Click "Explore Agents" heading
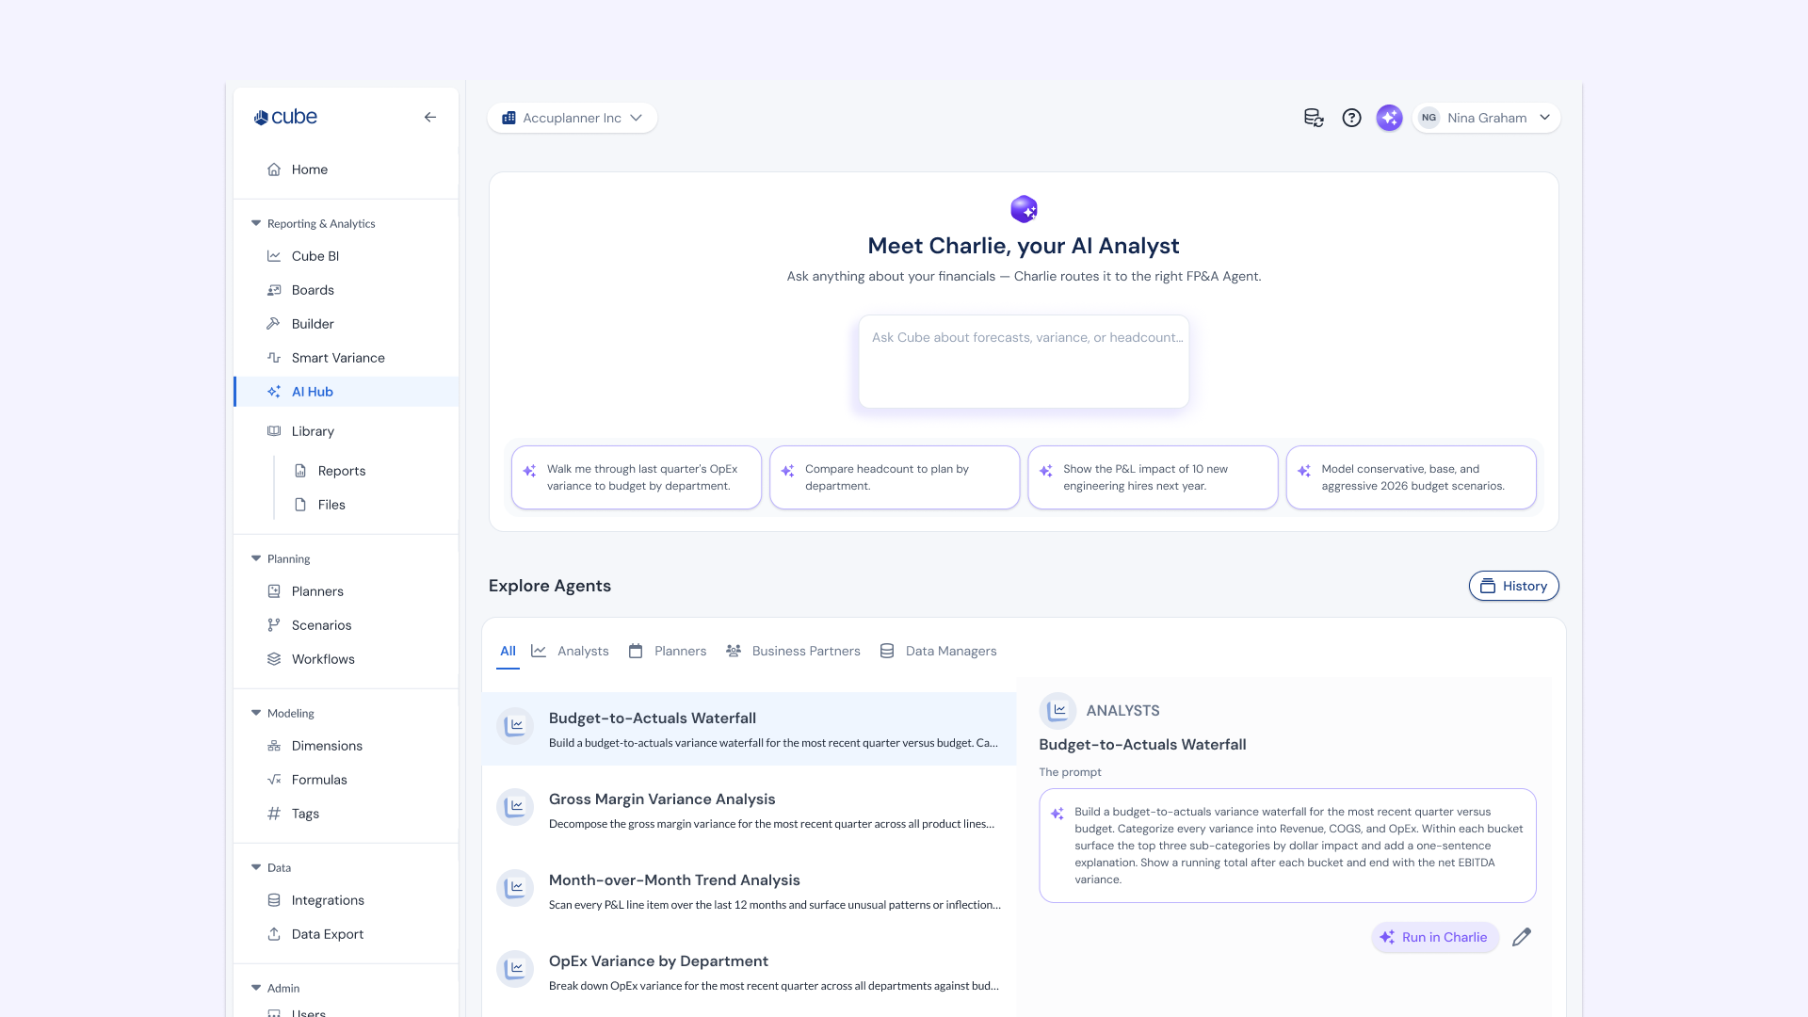1808x1017 pixels. click(x=550, y=586)
